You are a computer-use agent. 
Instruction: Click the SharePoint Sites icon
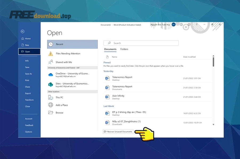click(50, 84)
